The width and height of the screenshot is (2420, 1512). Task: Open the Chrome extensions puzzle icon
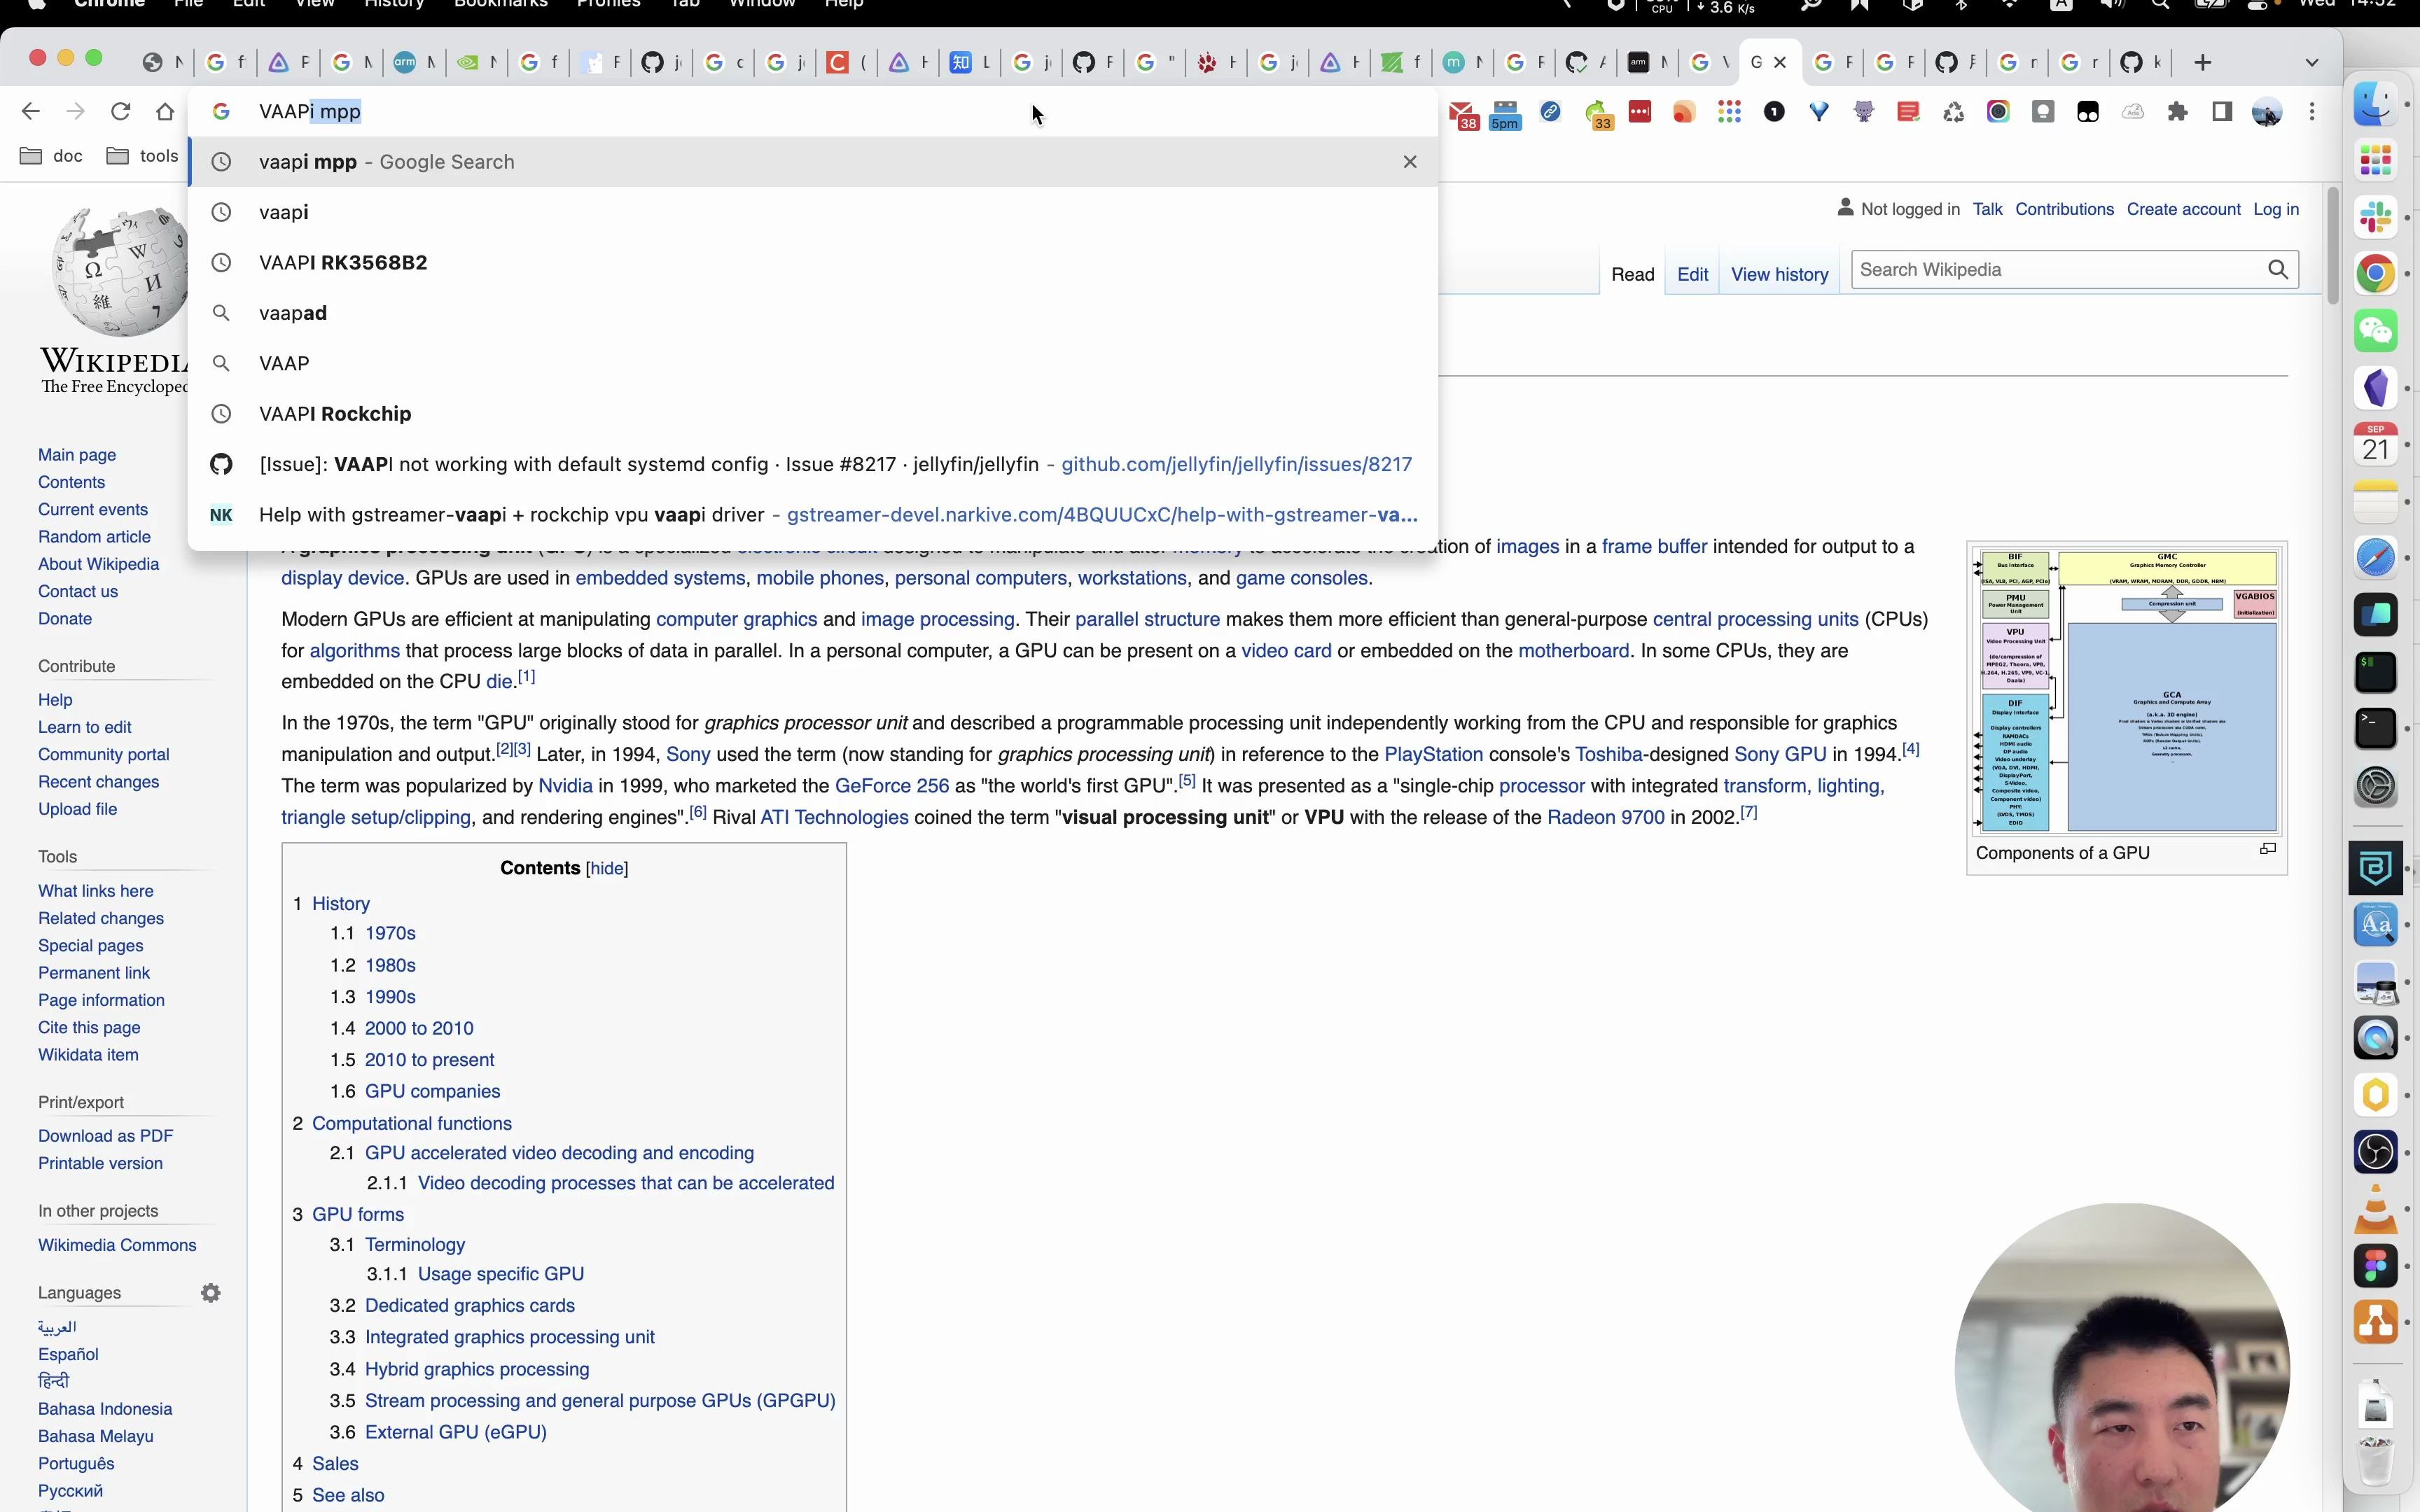tap(2177, 112)
